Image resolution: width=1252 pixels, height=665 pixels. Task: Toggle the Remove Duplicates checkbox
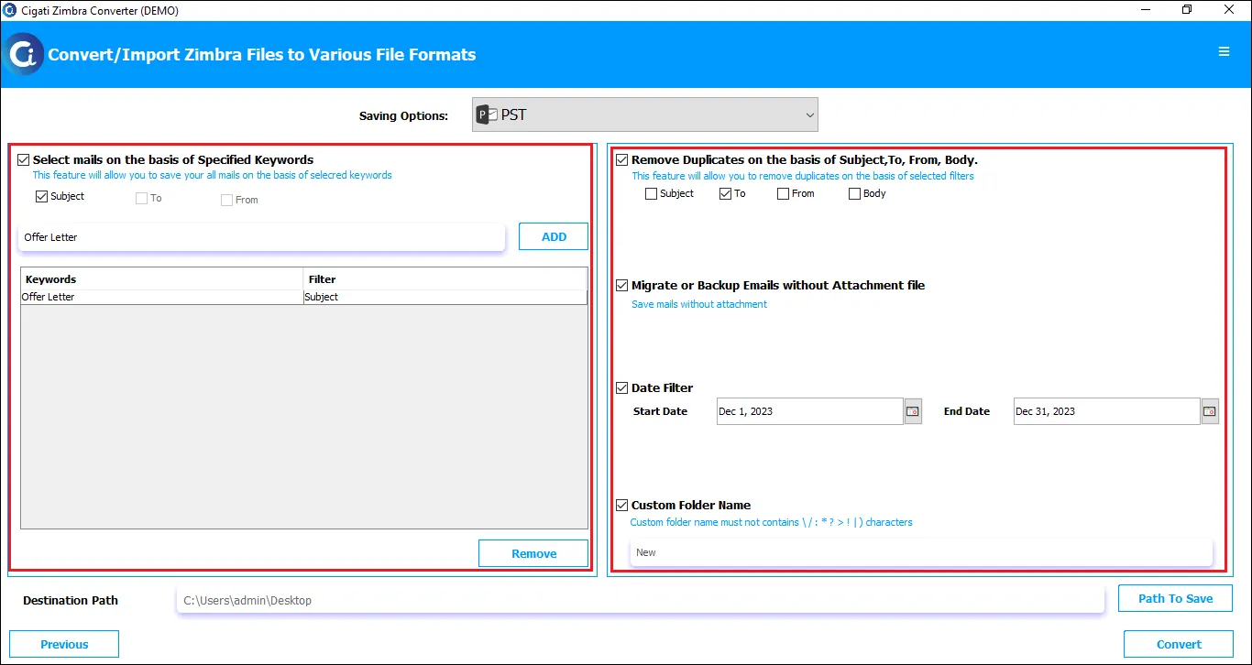[622, 159]
